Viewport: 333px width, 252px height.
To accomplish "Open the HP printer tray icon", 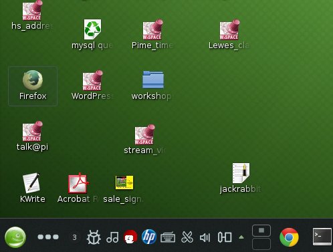I will (x=149, y=237).
